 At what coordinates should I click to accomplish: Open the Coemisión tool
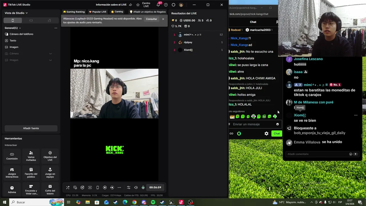point(12,156)
